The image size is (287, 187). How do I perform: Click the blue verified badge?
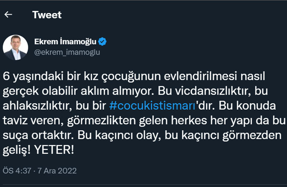tap(102, 42)
